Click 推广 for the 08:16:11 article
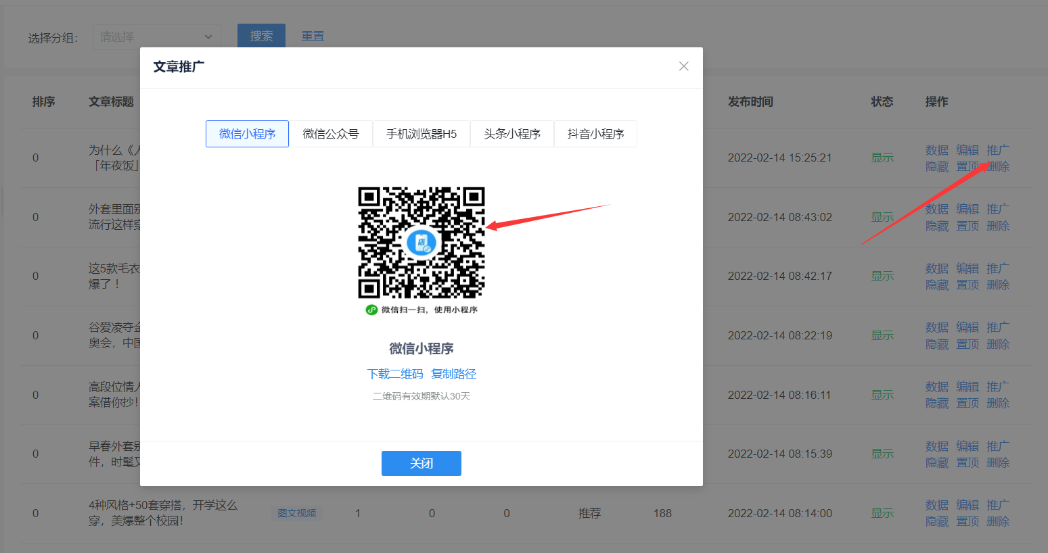 tap(998, 387)
